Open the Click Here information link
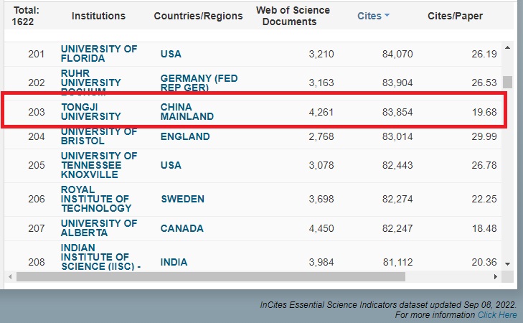Viewport: 523px width, 323px height. (x=496, y=314)
